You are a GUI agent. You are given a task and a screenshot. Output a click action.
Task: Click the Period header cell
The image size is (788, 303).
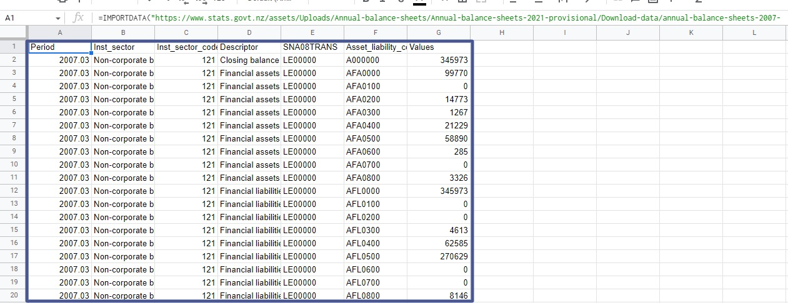[x=59, y=47]
